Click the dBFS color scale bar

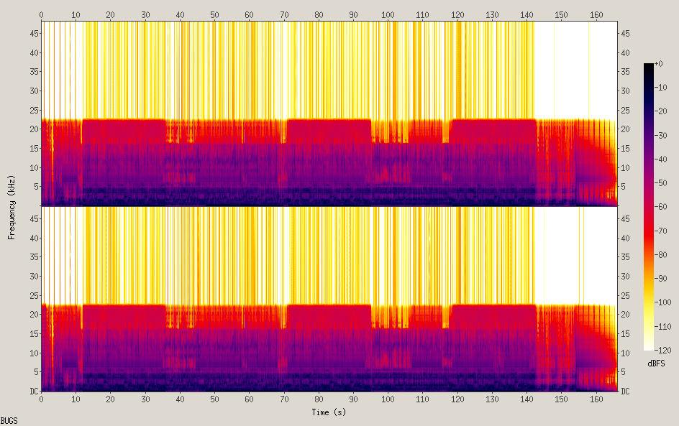pyautogui.click(x=649, y=207)
